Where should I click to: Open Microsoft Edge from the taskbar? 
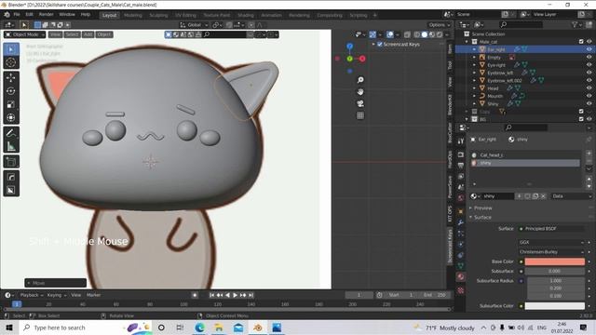[x=199, y=328]
